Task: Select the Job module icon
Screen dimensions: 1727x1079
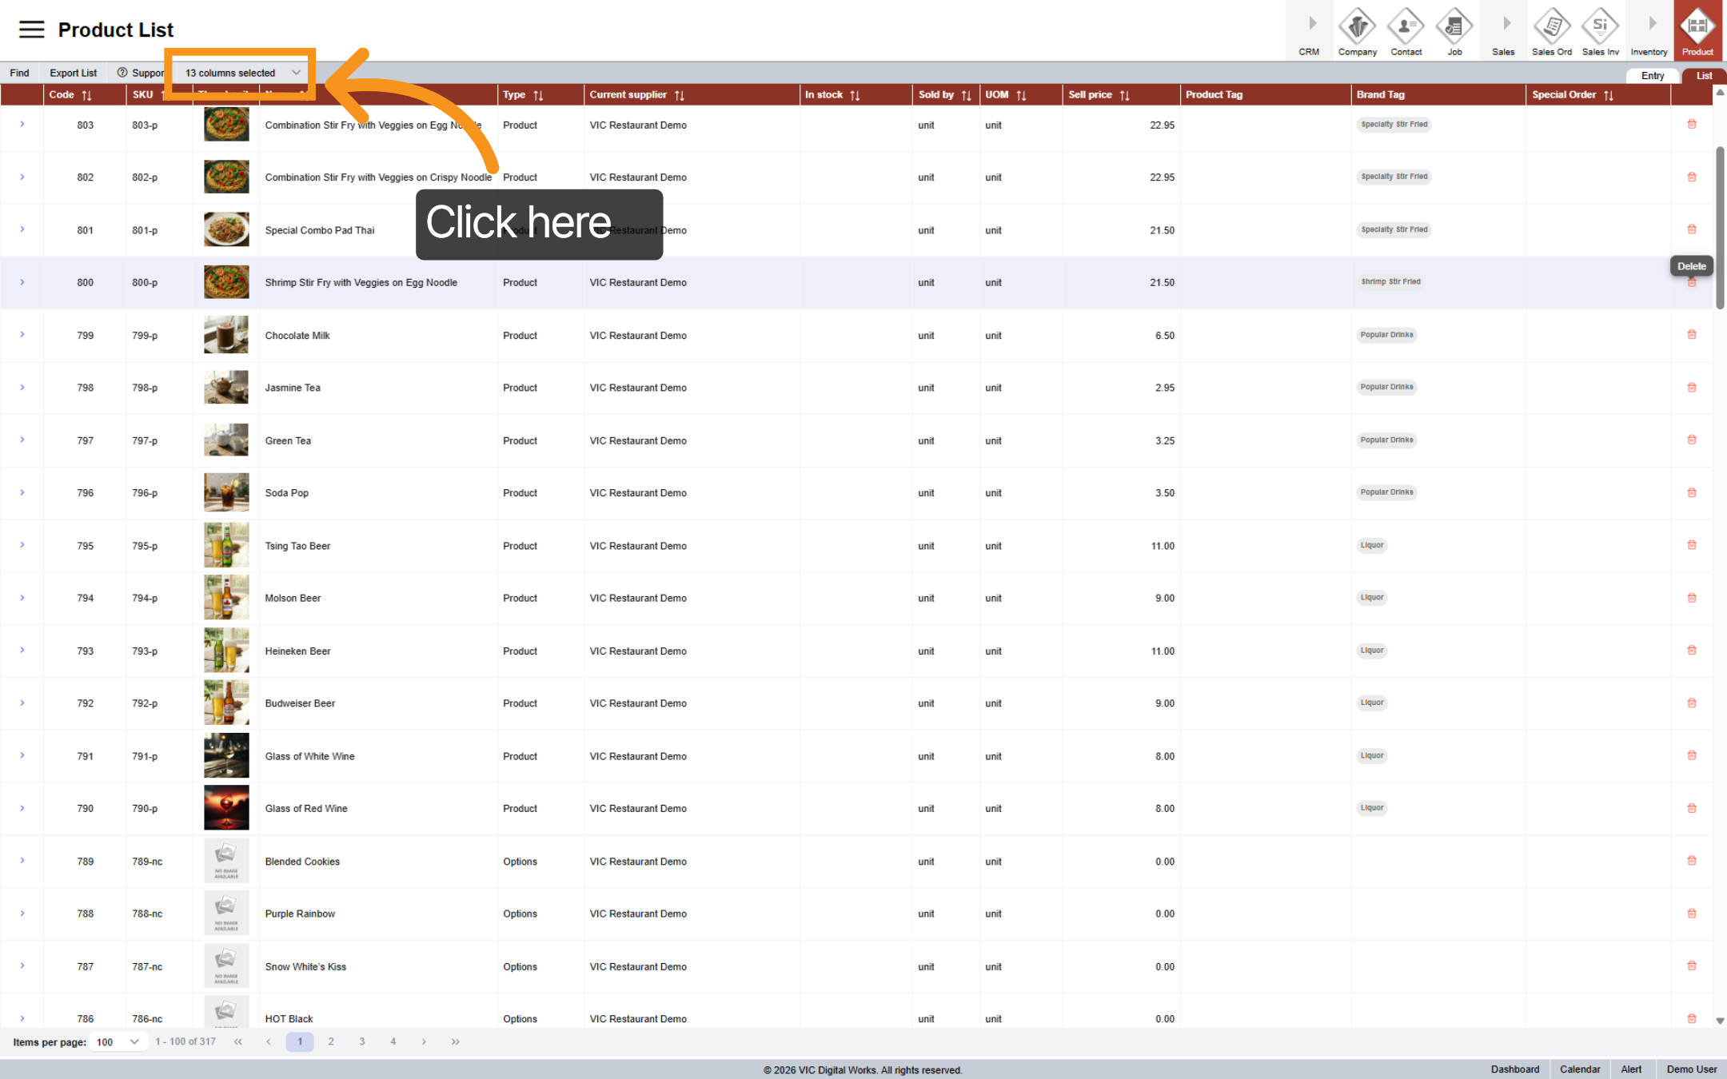Action: pos(1454,30)
